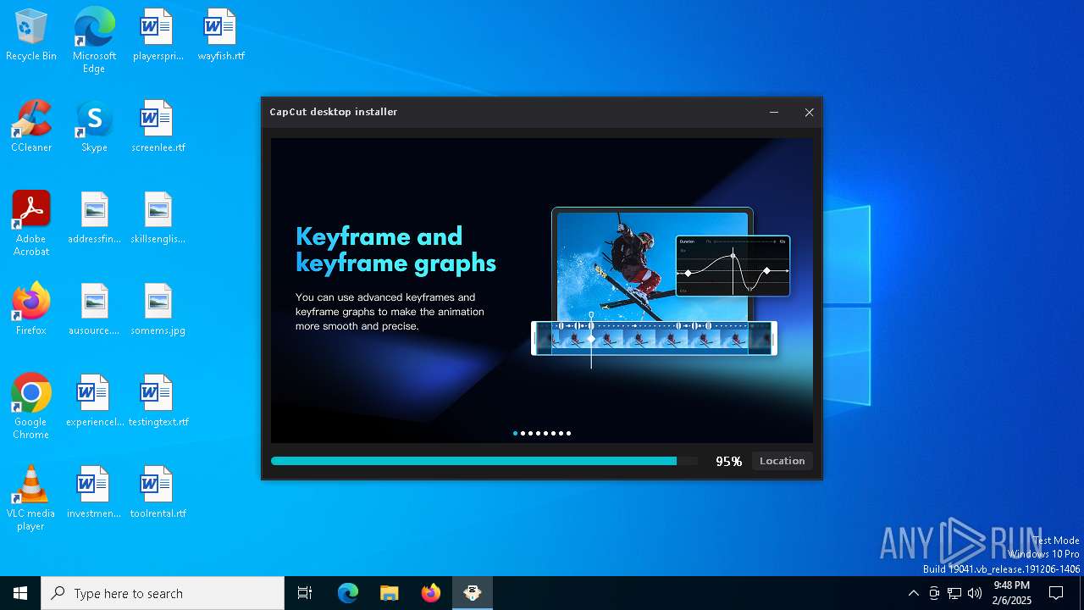Open the Skype desktop shortcut
The image size is (1084, 610).
pyautogui.click(x=94, y=126)
